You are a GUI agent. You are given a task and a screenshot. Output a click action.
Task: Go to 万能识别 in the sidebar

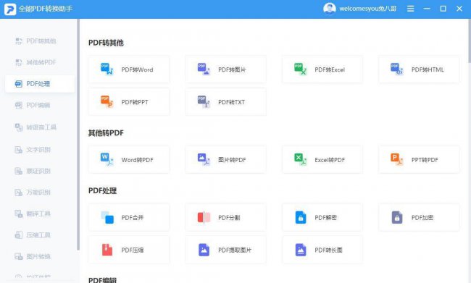coord(40,193)
